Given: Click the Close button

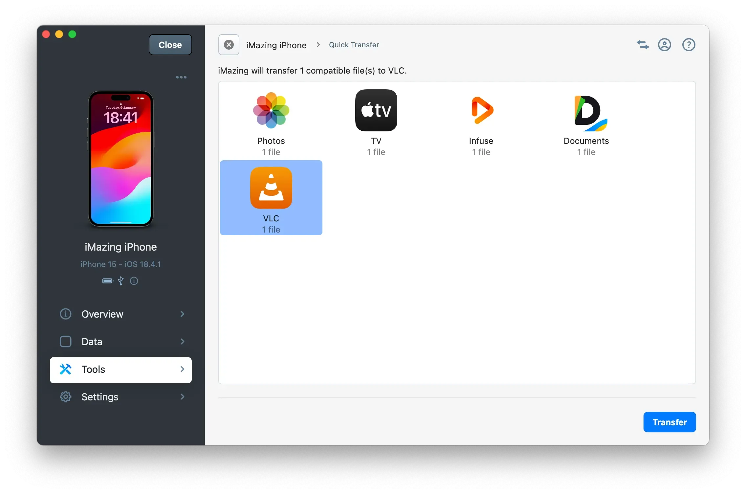Looking at the screenshot, I should tap(170, 45).
